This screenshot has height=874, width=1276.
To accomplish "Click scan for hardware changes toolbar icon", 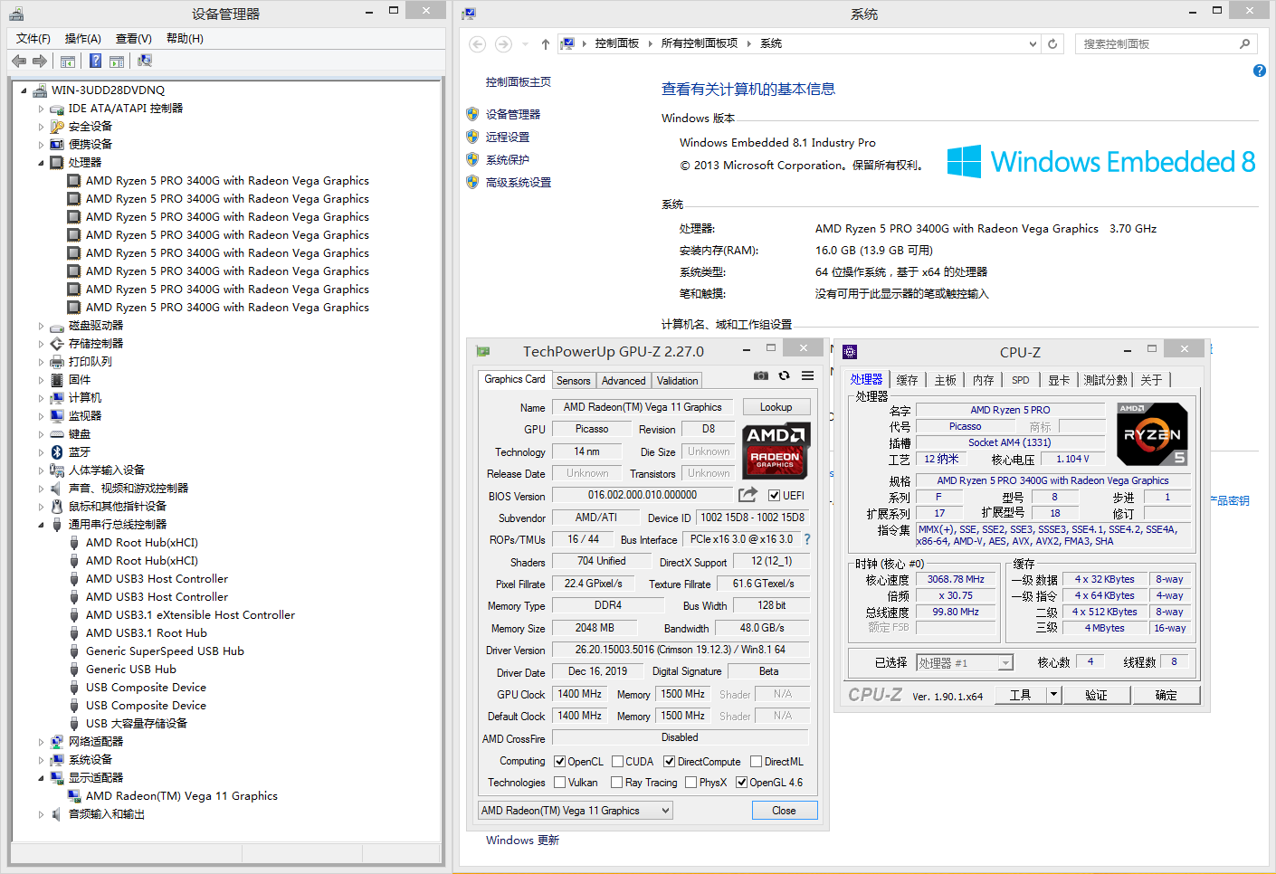I will [x=144, y=61].
